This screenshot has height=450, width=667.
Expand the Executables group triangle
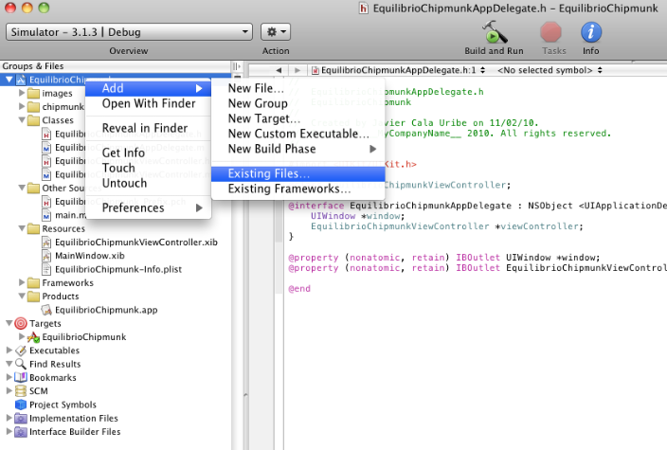(x=9, y=351)
